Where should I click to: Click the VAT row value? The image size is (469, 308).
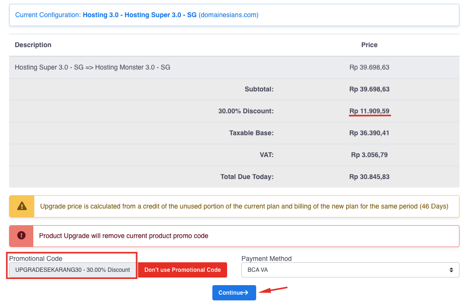[369, 155]
